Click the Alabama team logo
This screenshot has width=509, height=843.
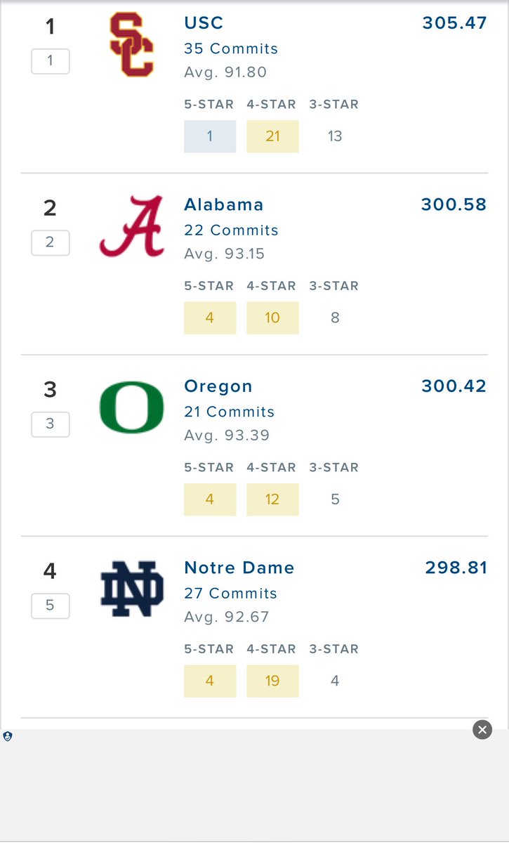[131, 226]
